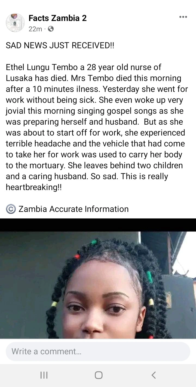Tap the Facts Zambia 2 profile avatar
The height and width of the screenshot is (387, 196).
[x=15, y=23]
